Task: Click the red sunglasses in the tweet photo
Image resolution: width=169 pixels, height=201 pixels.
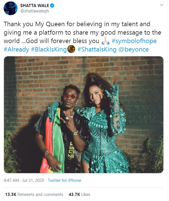Action: [70, 96]
